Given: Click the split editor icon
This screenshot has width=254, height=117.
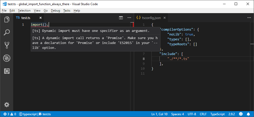Looking at the screenshot, I should tap(121, 18).
